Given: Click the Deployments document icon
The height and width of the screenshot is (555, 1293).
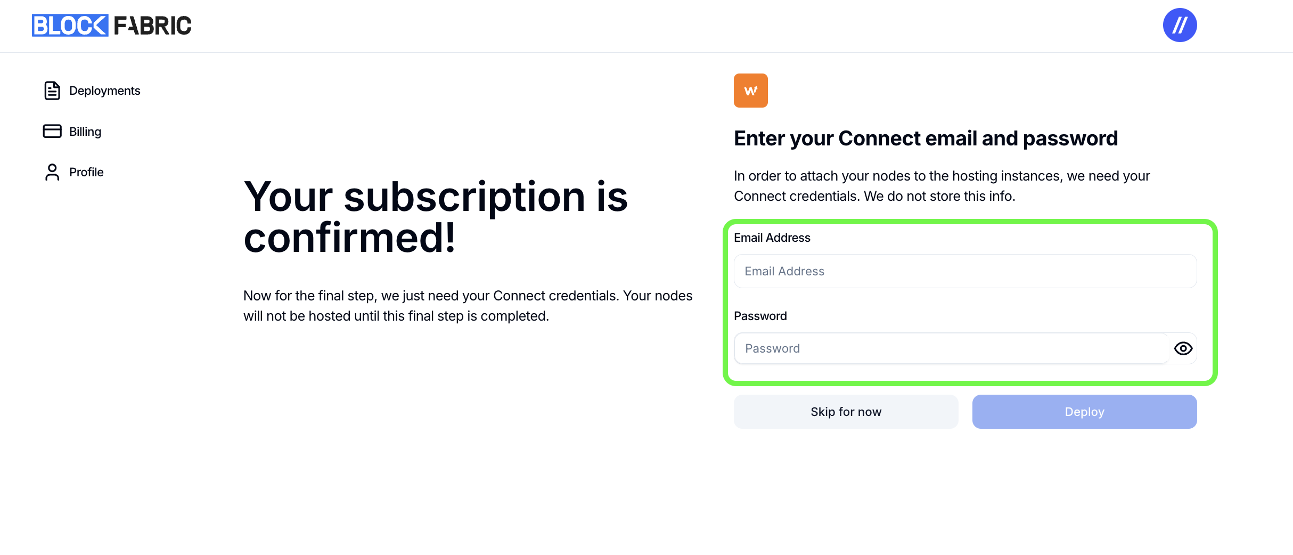Looking at the screenshot, I should click(x=52, y=91).
